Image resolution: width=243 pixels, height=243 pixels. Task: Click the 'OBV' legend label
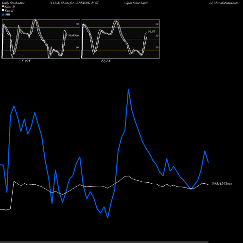[x=8, y=15]
